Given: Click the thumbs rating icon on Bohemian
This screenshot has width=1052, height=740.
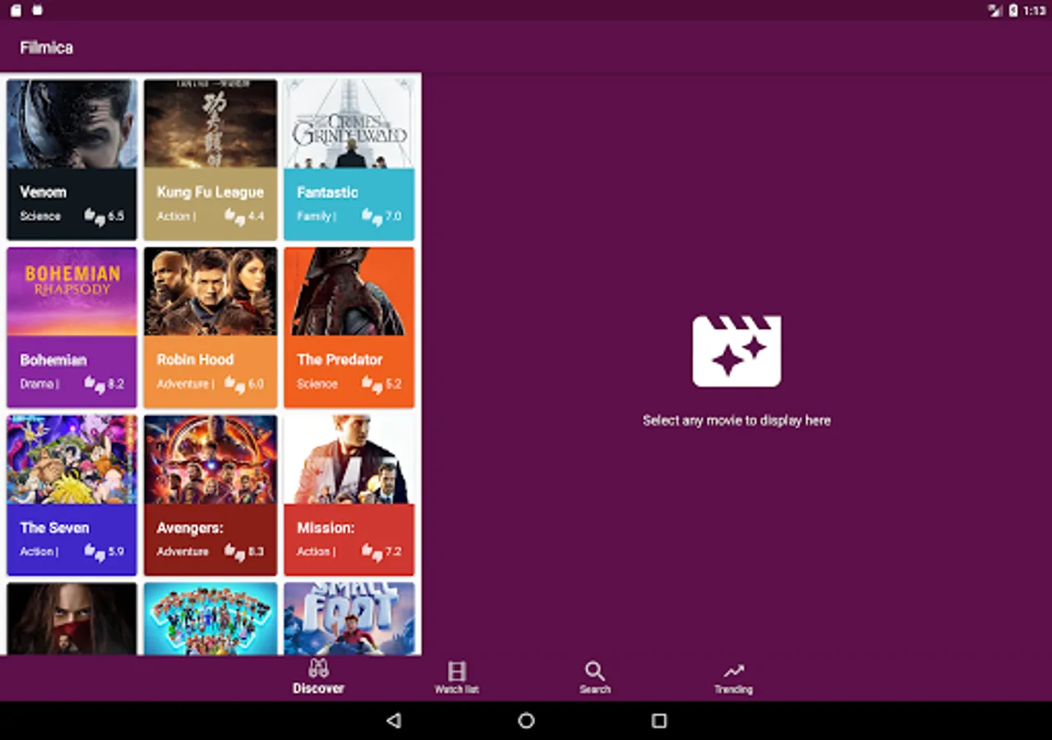Looking at the screenshot, I should (x=95, y=384).
